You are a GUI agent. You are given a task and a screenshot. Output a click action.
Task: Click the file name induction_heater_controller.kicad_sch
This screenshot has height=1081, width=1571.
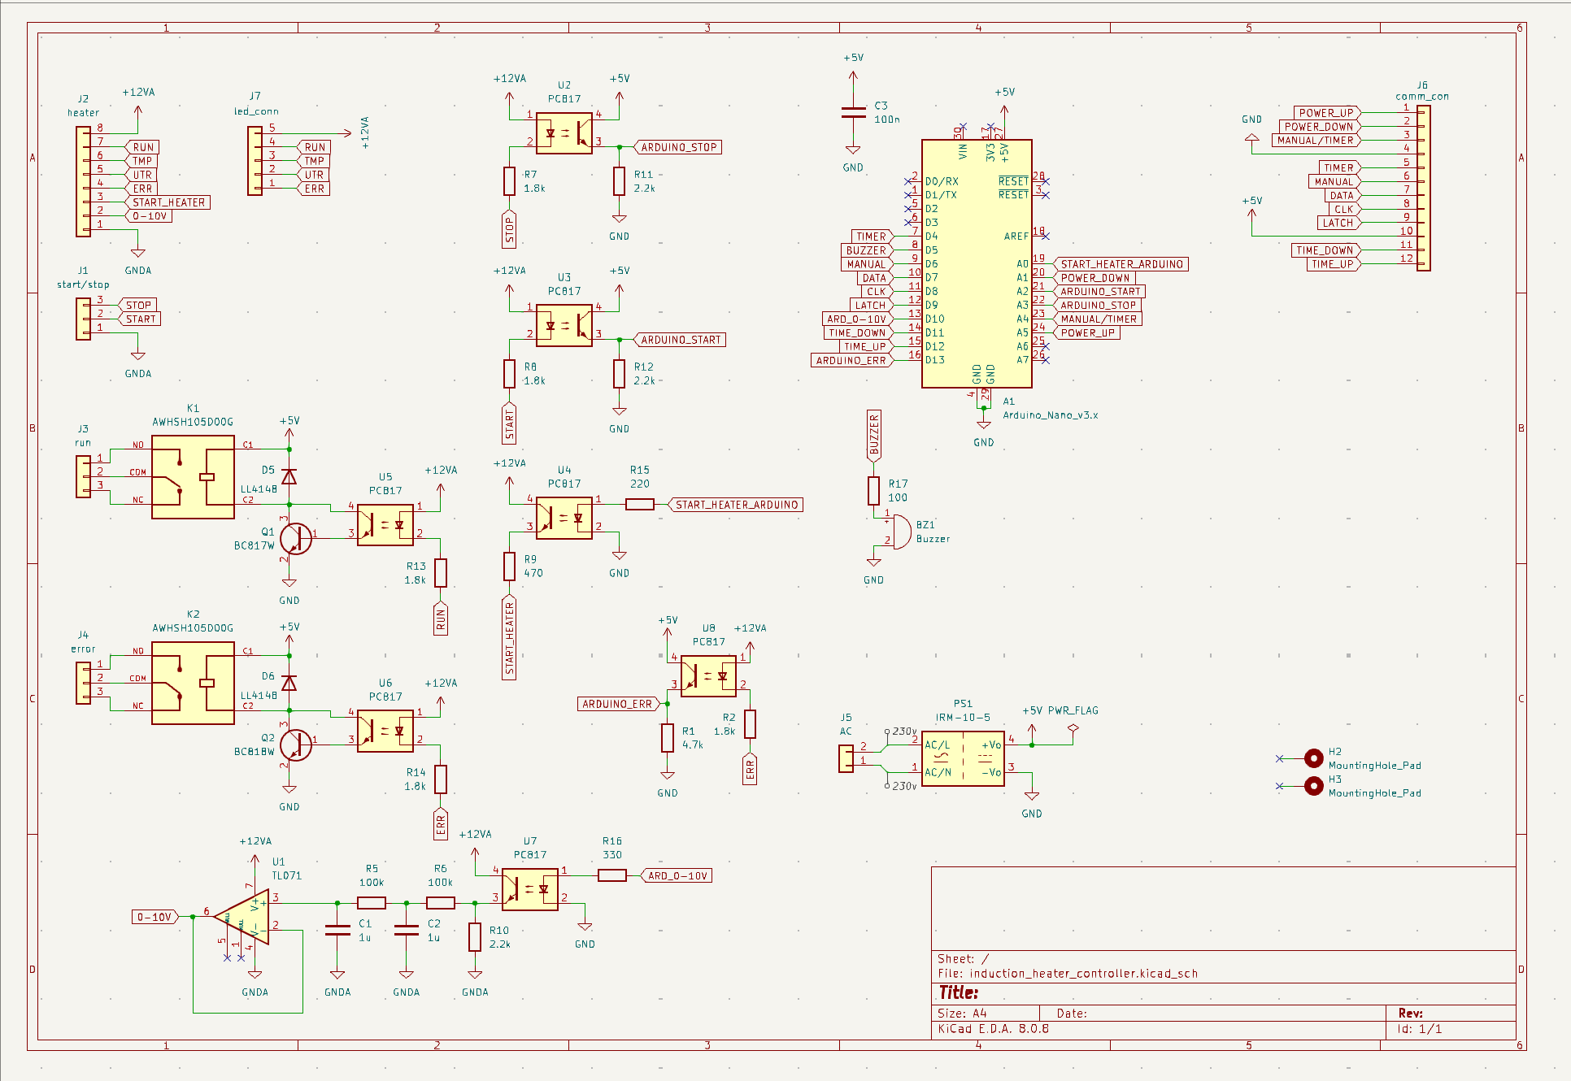click(1083, 974)
